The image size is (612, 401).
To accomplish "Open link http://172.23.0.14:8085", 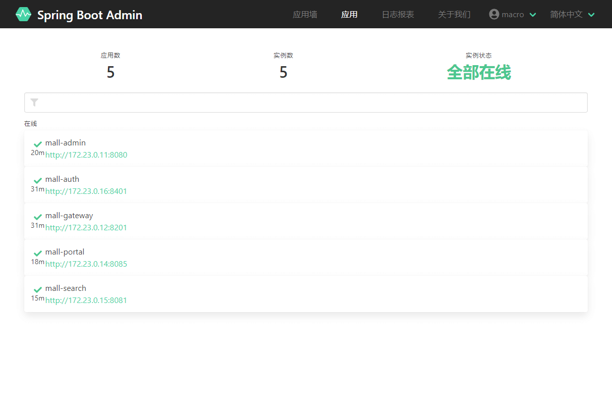I will pyautogui.click(x=86, y=264).
